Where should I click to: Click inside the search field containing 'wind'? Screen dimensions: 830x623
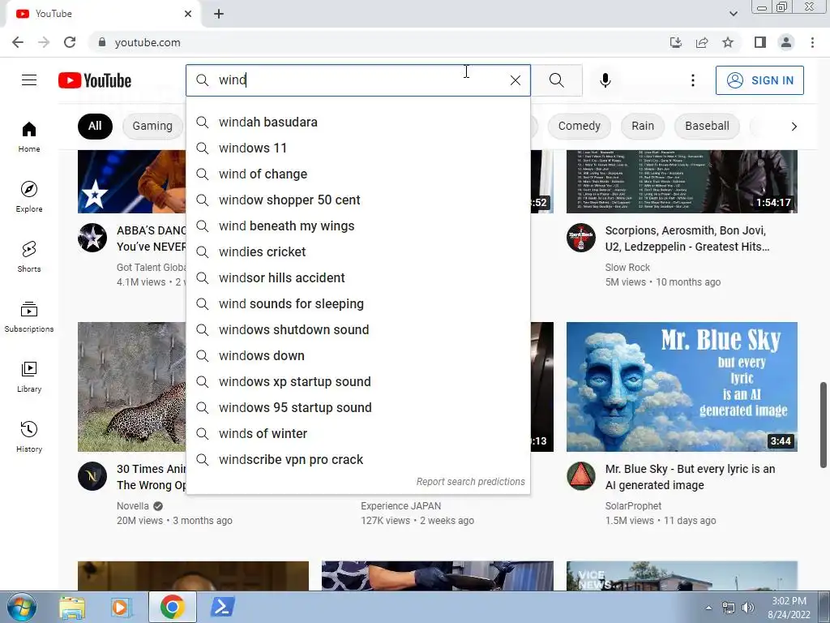[360, 80]
